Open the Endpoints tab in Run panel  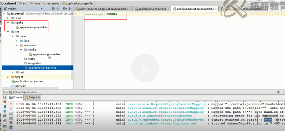[x=32, y=97]
